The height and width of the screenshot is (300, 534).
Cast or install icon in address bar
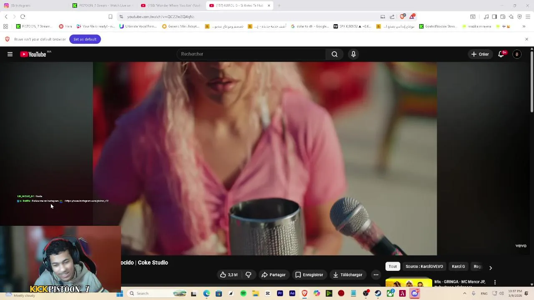[383, 17]
